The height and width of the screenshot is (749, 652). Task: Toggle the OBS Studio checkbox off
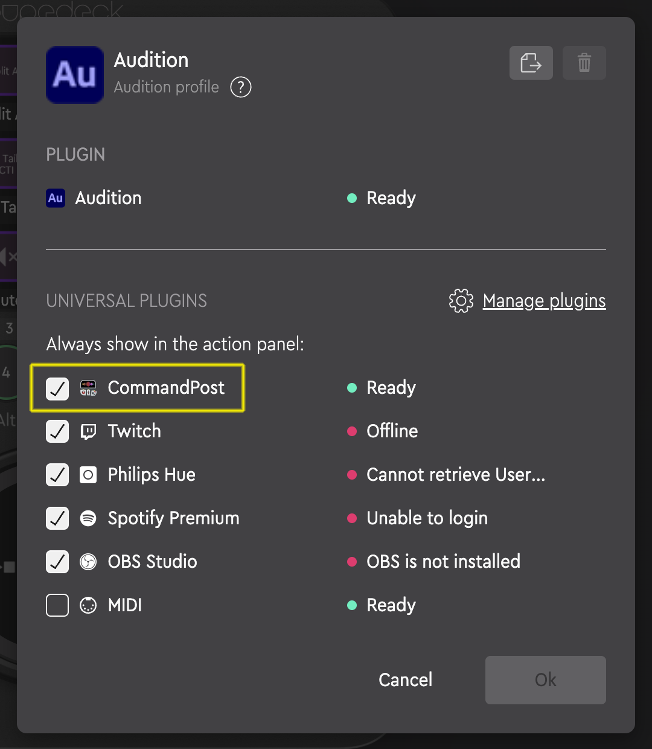point(57,562)
